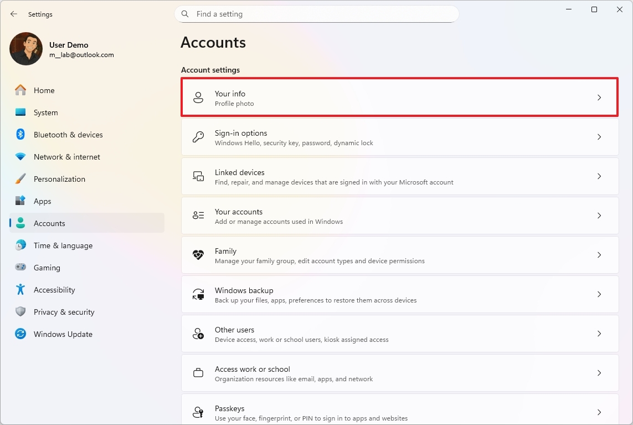Click the back arrow button
Viewport: 633px width, 425px height.
(x=14, y=14)
